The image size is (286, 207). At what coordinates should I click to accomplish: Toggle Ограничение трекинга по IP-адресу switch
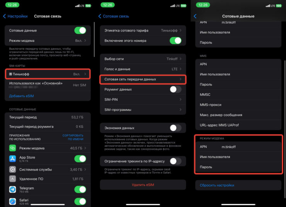(x=175, y=161)
